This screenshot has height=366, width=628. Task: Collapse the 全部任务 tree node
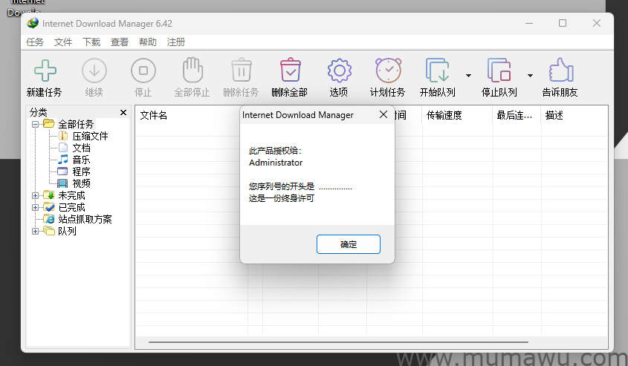point(35,125)
